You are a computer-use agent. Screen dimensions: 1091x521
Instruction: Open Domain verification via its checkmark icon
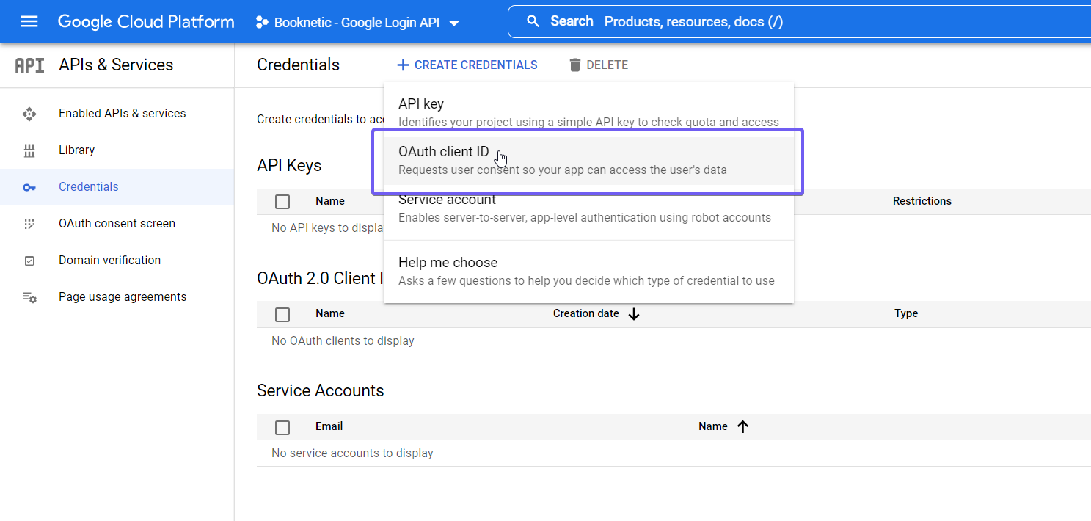click(x=29, y=260)
